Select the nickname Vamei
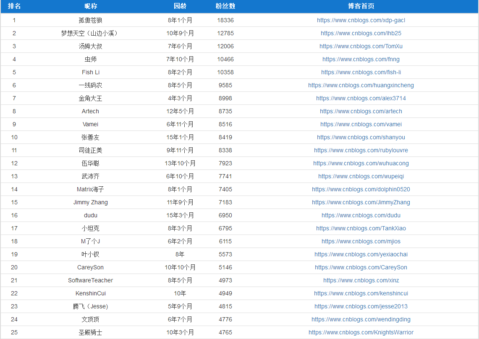 click(90, 124)
